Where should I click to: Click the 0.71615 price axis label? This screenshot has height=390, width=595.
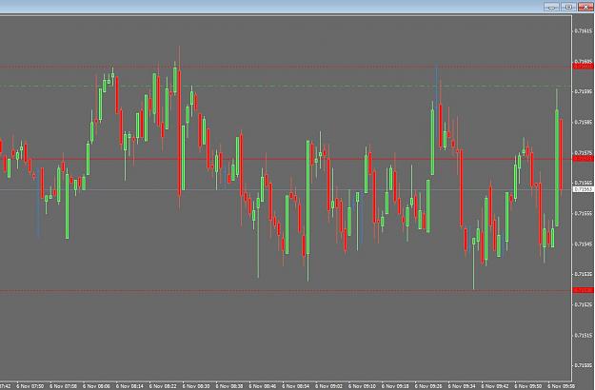[x=584, y=31]
